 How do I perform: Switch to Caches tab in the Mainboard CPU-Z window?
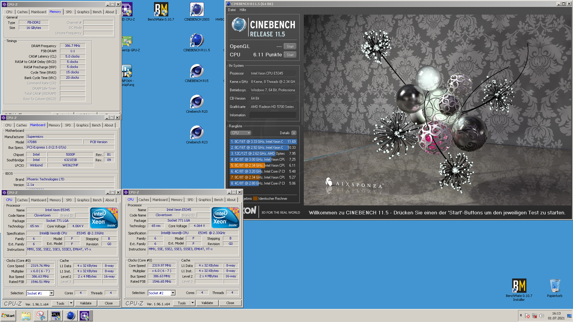(21, 125)
